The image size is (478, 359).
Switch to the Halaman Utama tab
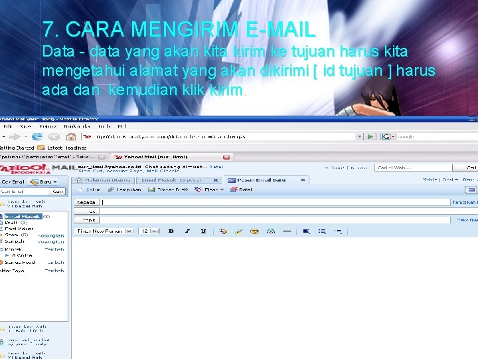click(x=104, y=180)
